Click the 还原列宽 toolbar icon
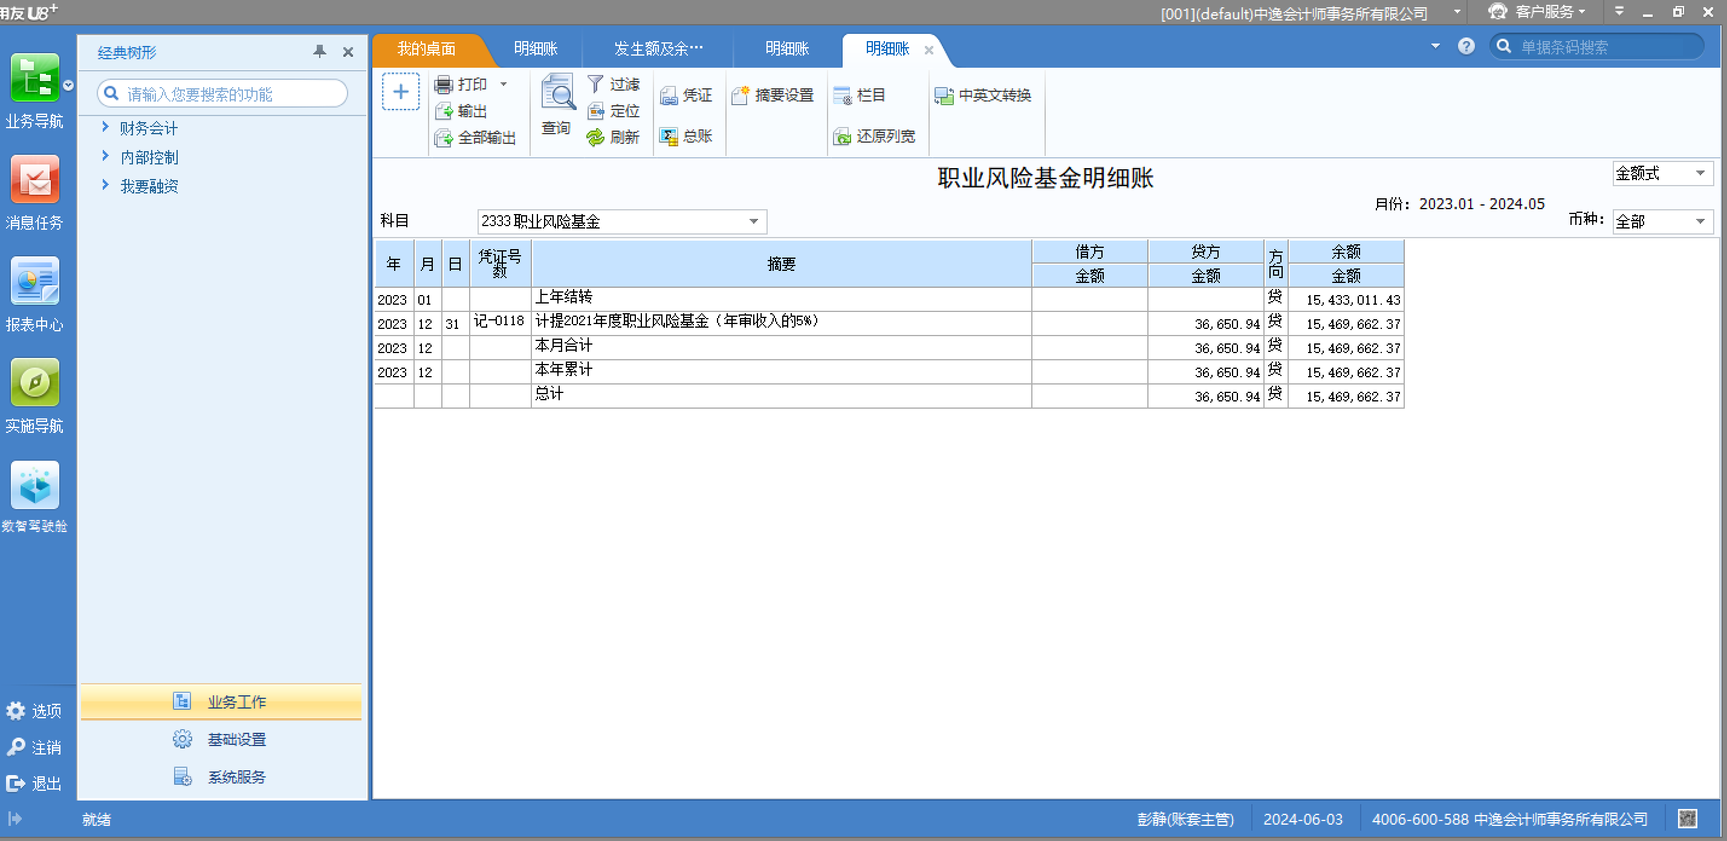This screenshot has height=841, width=1727. [x=841, y=137]
